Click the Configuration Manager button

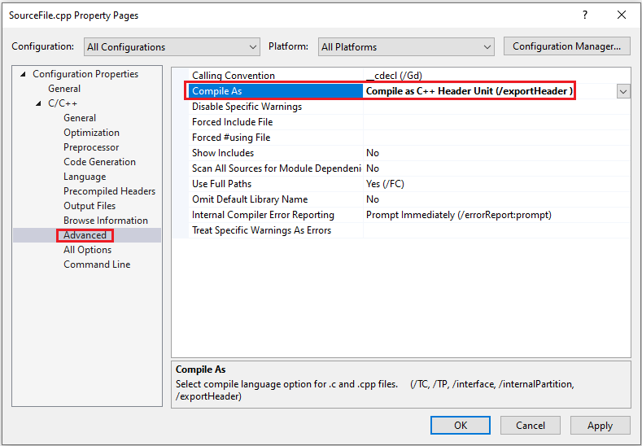tap(566, 46)
